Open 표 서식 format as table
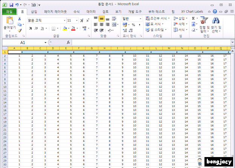Image resolution: width=235 pixels, height=168 pixels. click(154, 24)
